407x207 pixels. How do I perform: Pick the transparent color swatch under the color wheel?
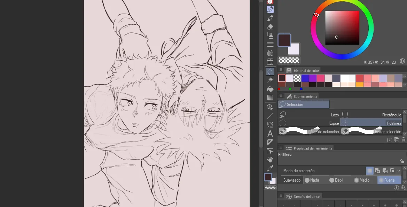point(289,61)
